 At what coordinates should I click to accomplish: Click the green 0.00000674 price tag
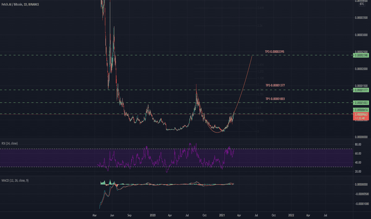(x=361, y=110)
